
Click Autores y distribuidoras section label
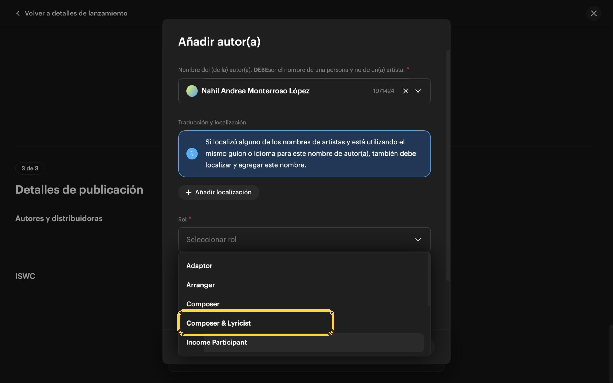point(59,219)
